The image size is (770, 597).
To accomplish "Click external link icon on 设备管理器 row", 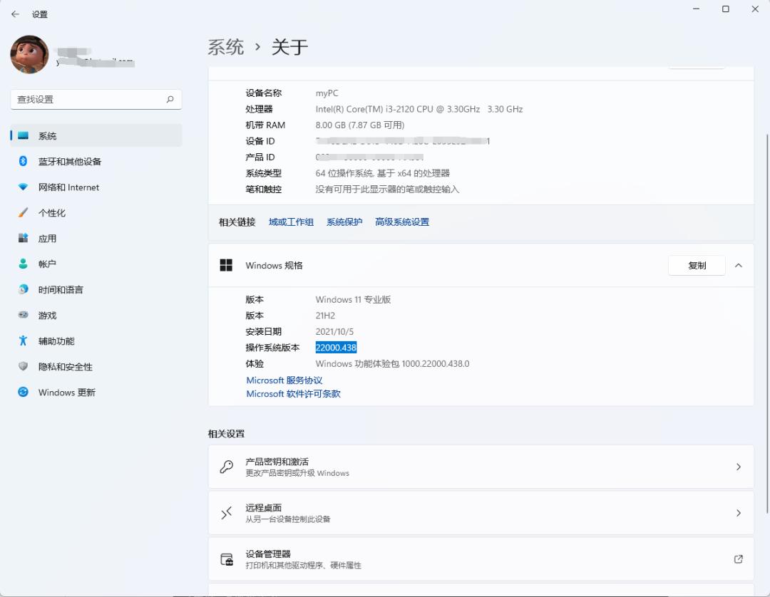I will 738,559.
